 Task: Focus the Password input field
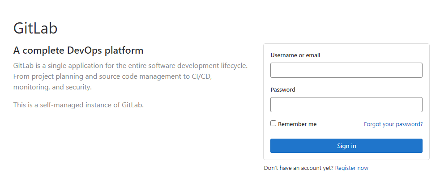pyautogui.click(x=346, y=105)
